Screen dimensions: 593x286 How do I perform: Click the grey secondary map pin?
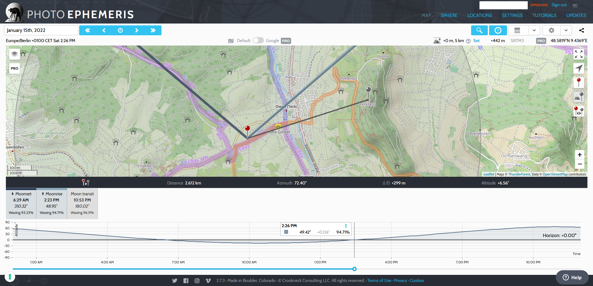pyautogui.click(x=368, y=90)
